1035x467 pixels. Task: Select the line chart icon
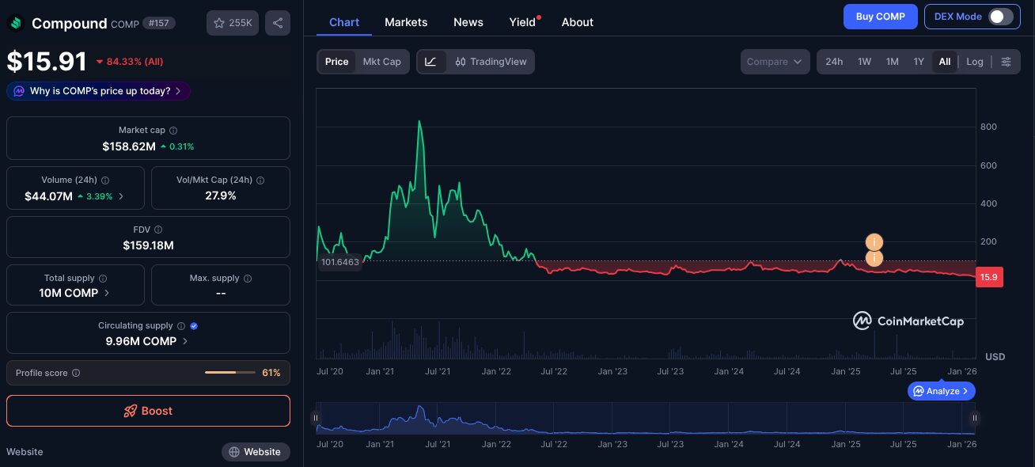point(430,62)
